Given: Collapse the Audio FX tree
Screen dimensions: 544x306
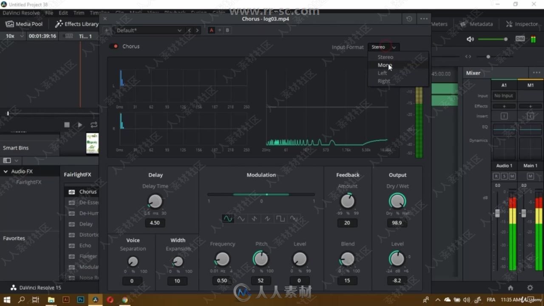Looking at the screenshot, I should (6, 171).
